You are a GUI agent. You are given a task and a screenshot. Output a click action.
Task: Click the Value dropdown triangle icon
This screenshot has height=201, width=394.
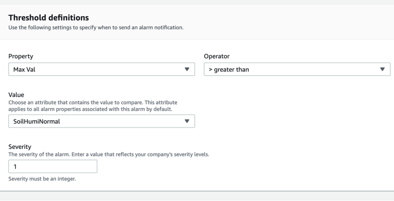click(x=187, y=121)
